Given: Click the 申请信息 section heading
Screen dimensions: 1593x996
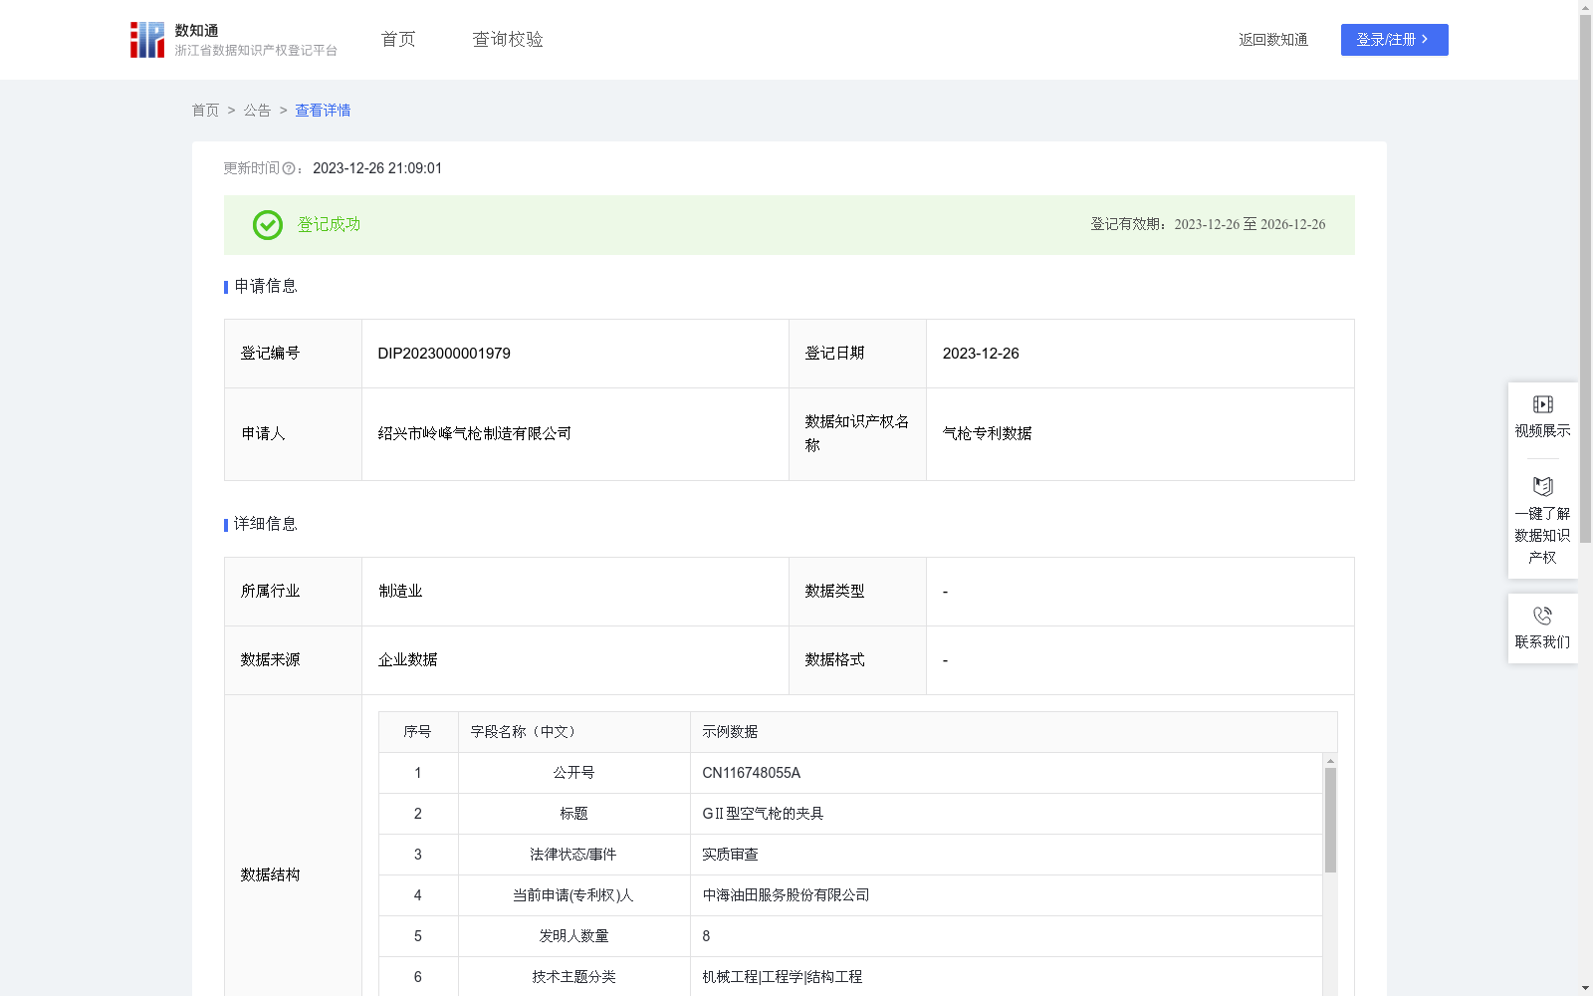Looking at the screenshot, I should click(x=266, y=287).
